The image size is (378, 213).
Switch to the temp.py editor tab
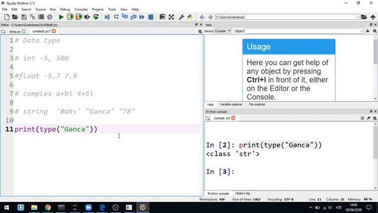pos(15,31)
